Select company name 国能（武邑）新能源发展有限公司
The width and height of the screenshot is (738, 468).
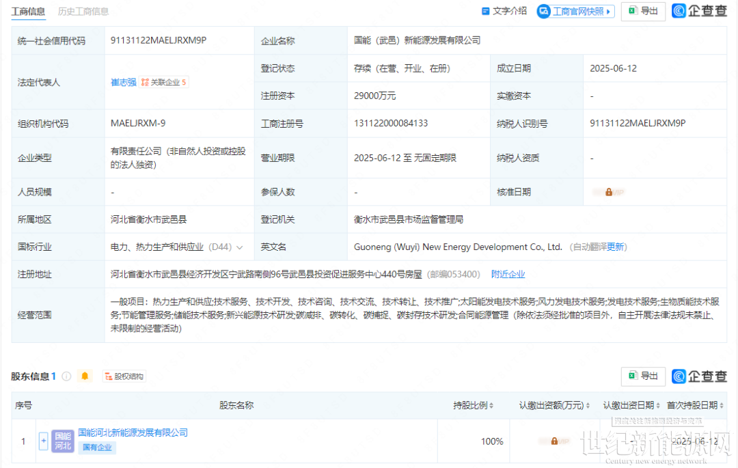point(418,40)
